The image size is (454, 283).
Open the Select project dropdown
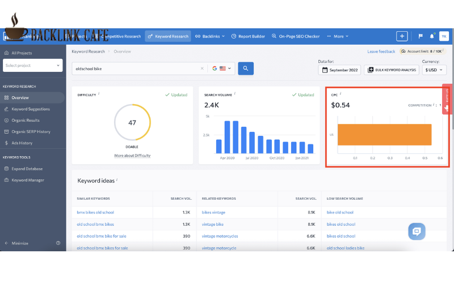tap(33, 66)
